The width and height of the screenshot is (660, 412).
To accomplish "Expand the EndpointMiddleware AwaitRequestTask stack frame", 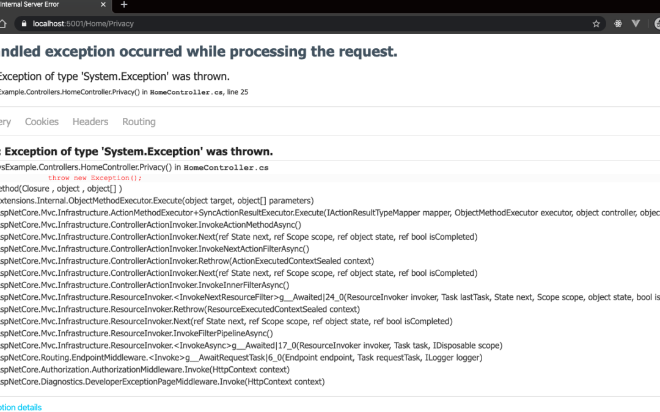I will [241, 358].
